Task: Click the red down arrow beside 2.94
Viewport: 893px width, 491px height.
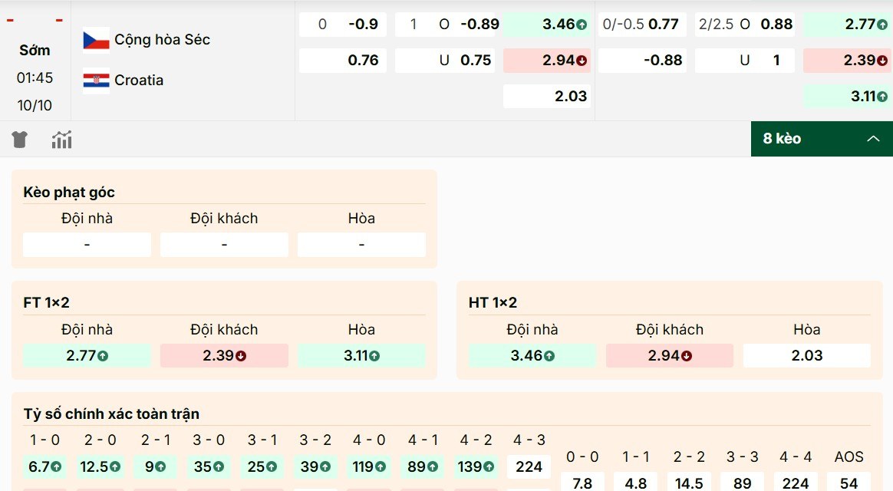Action: [582, 60]
